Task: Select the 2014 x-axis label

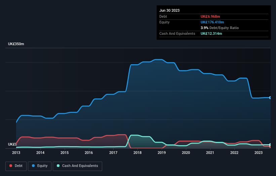Action: tap(40, 153)
